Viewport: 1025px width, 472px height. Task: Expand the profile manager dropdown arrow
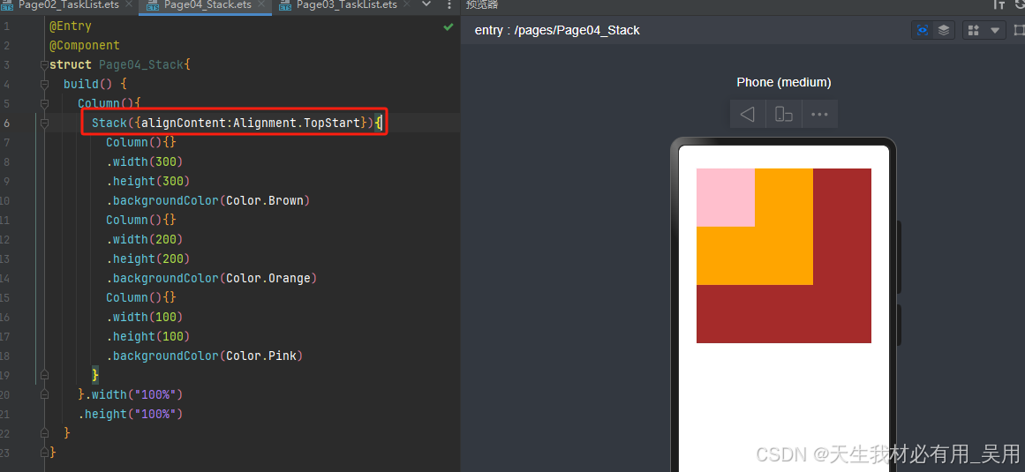pos(995,30)
